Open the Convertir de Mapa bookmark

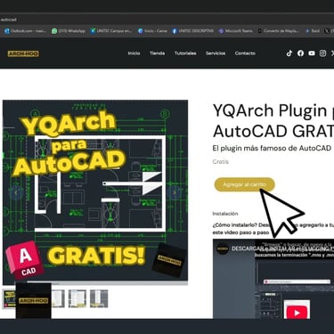pos(278,31)
